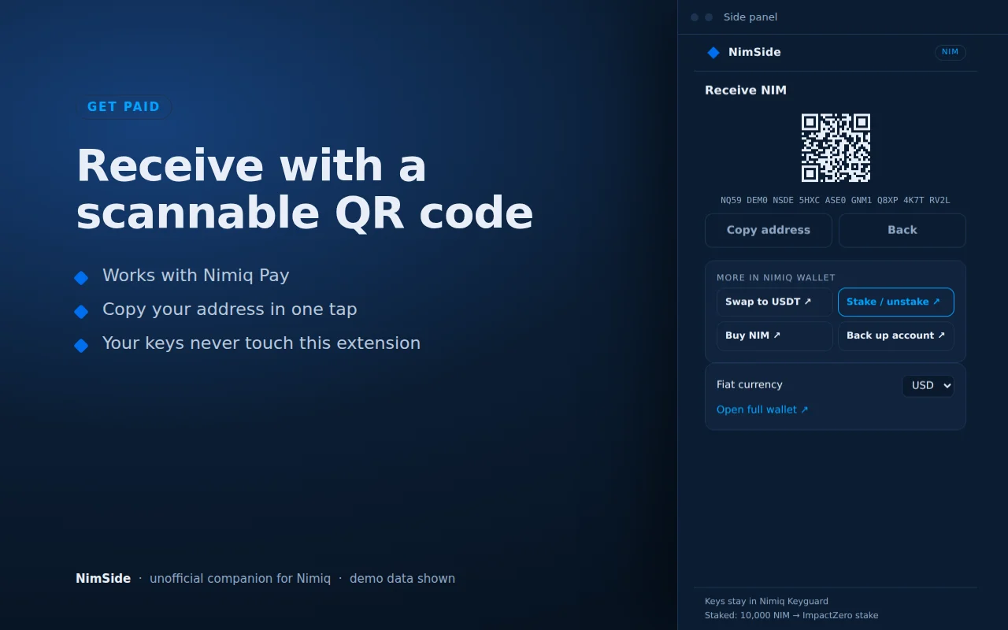Click the NIM badge in the panel header
Image resolution: width=1008 pixels, height=630 pixels.
[x=950, y=53]
